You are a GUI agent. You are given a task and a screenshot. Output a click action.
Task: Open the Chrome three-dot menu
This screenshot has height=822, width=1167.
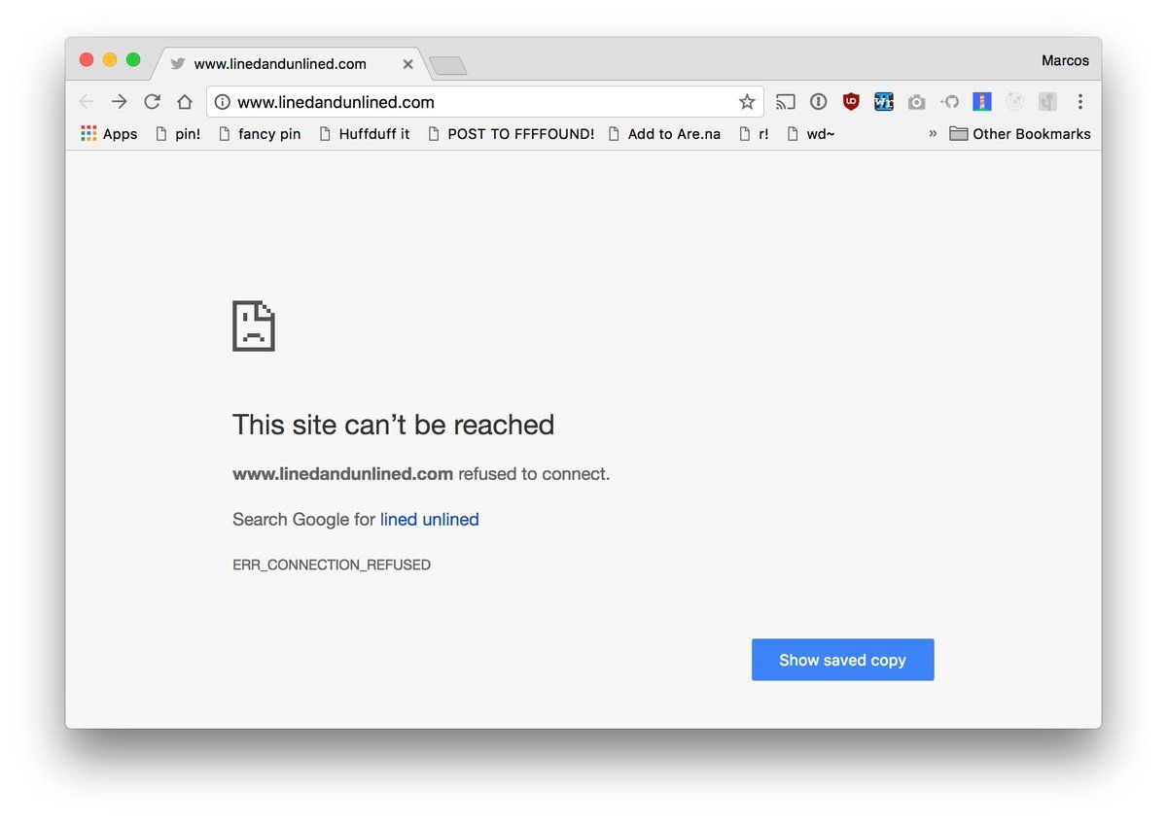[x=1079, y=102]
